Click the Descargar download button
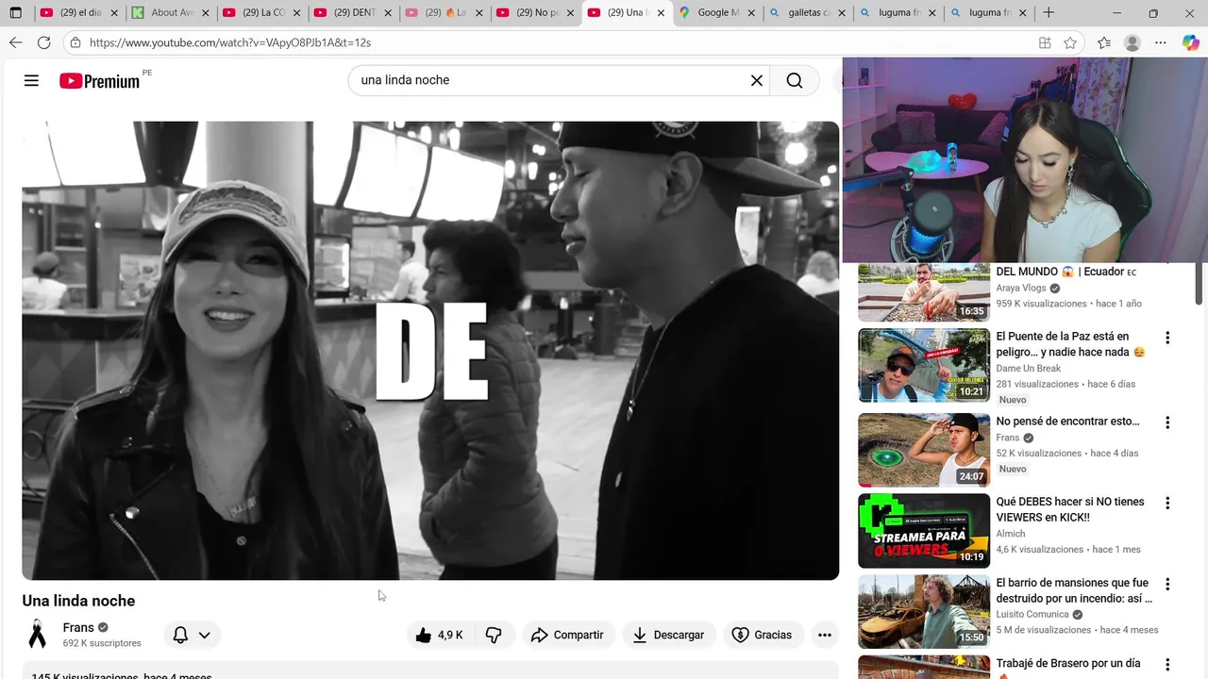Viewport: 1208px width, 679px height. tap(668, 635)
